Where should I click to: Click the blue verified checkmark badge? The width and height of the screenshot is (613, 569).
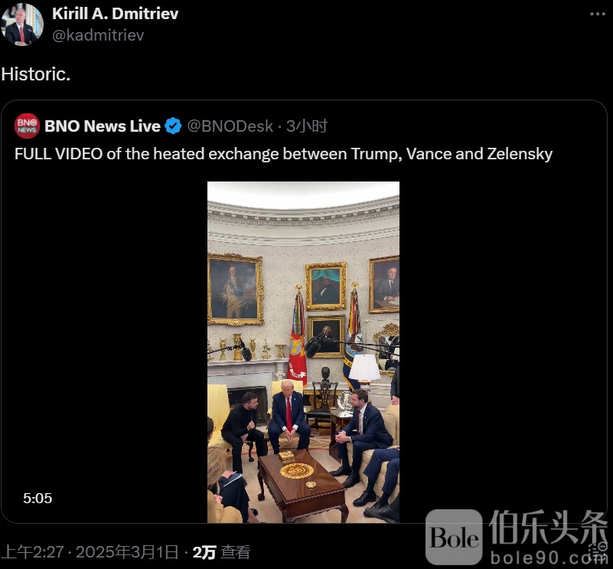point(173,126)
